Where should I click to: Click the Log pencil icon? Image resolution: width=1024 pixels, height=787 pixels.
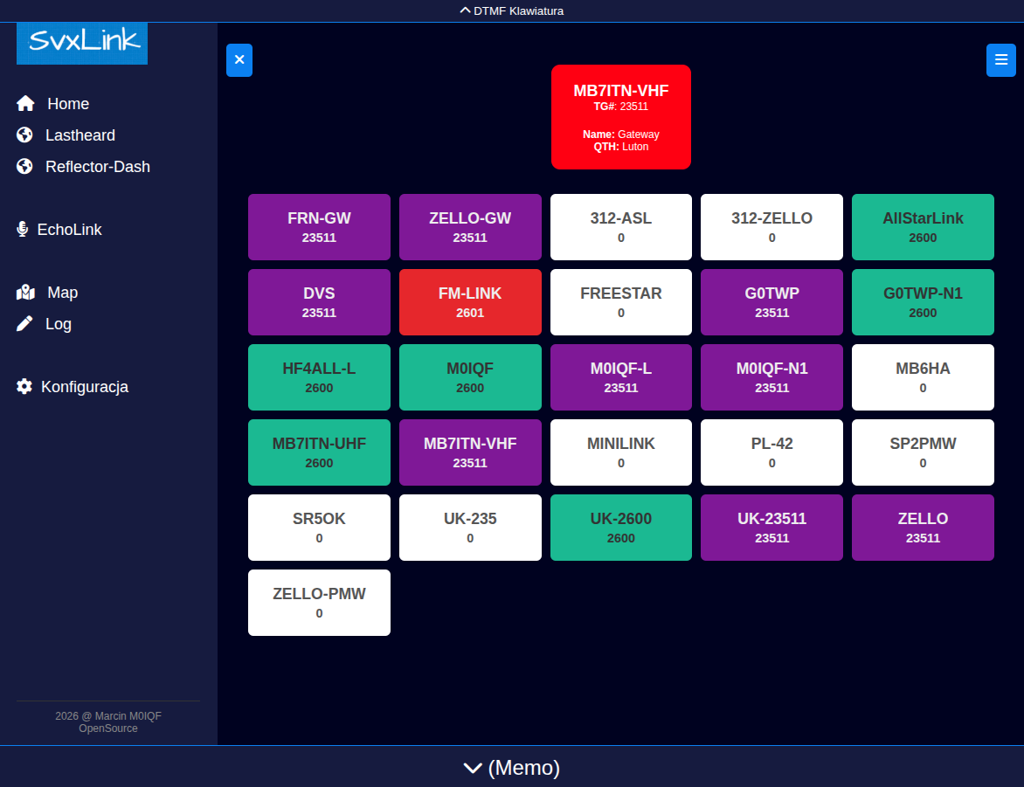[x=24, y=324]
